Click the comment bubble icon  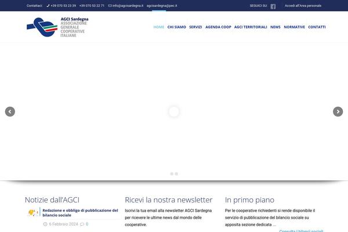(x=82, y=224)
